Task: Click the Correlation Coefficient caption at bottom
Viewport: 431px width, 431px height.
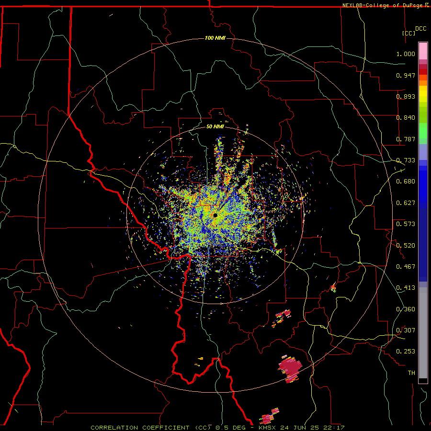Action: pyautogui.click(x=217, y=428)
